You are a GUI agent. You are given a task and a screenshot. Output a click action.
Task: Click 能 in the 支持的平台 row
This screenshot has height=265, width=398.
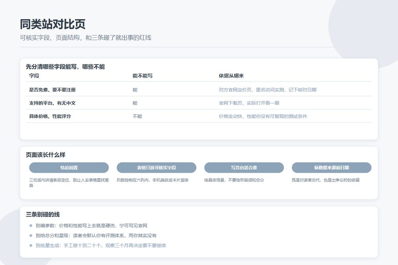point(135,103)
